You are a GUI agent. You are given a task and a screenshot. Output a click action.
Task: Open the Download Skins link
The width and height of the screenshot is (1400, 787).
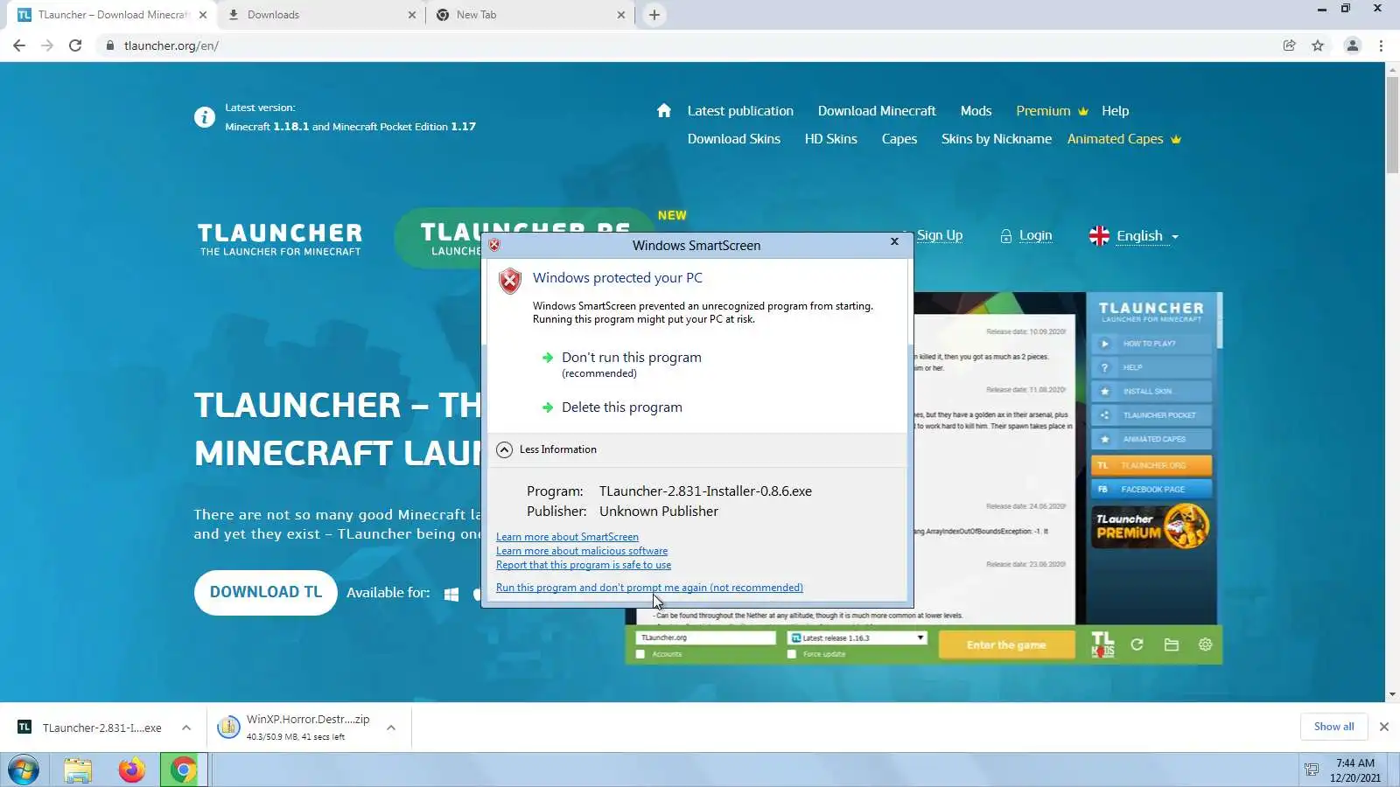(x=733, y=139)
